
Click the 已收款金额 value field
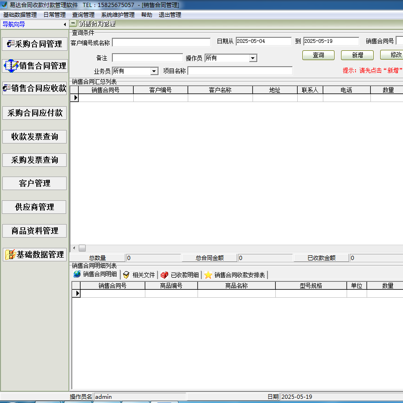point(376,258)
